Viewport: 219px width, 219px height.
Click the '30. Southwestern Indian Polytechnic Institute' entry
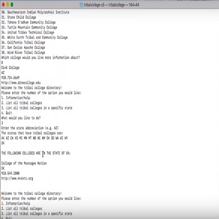click(35, 12)
